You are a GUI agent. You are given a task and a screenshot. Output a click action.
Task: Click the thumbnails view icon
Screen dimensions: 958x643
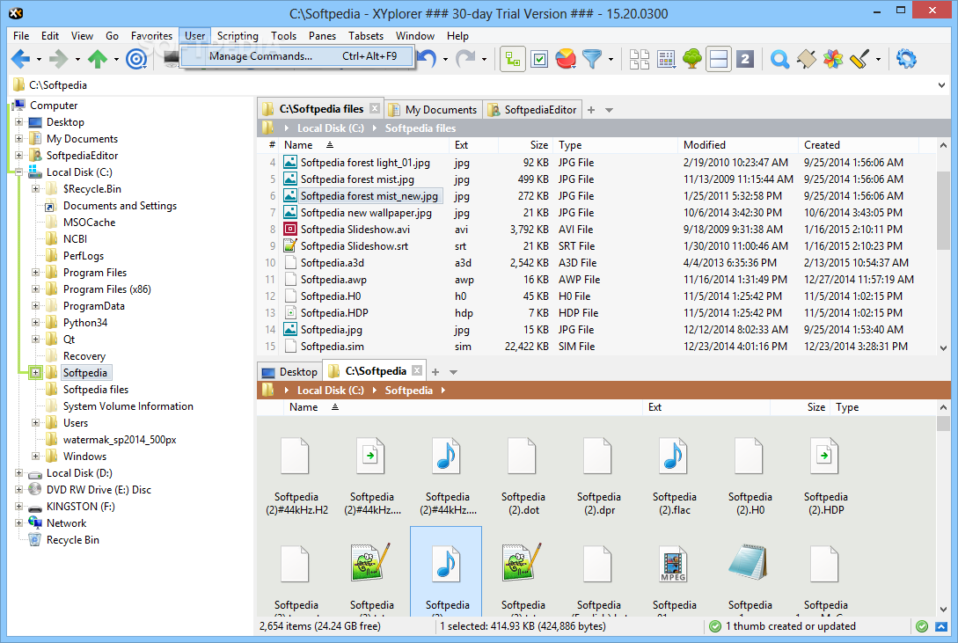(639, 59)
